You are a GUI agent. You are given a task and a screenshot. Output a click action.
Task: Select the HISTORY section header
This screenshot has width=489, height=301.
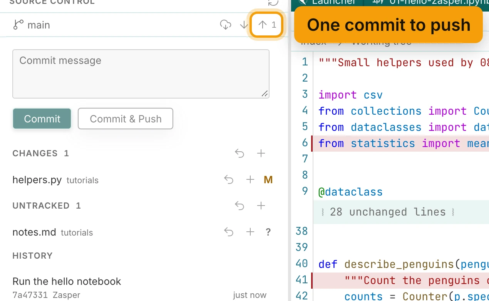click(32, 256)
